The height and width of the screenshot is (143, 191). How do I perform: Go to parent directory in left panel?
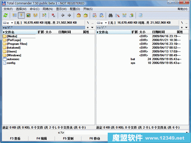pyautogui.click(x=92, y=23)
